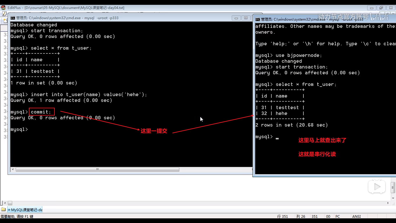Click 'insert into t_user(name)' line in left cmd
Viewport: 396px width, 223px height.
(x=79, y=95)
